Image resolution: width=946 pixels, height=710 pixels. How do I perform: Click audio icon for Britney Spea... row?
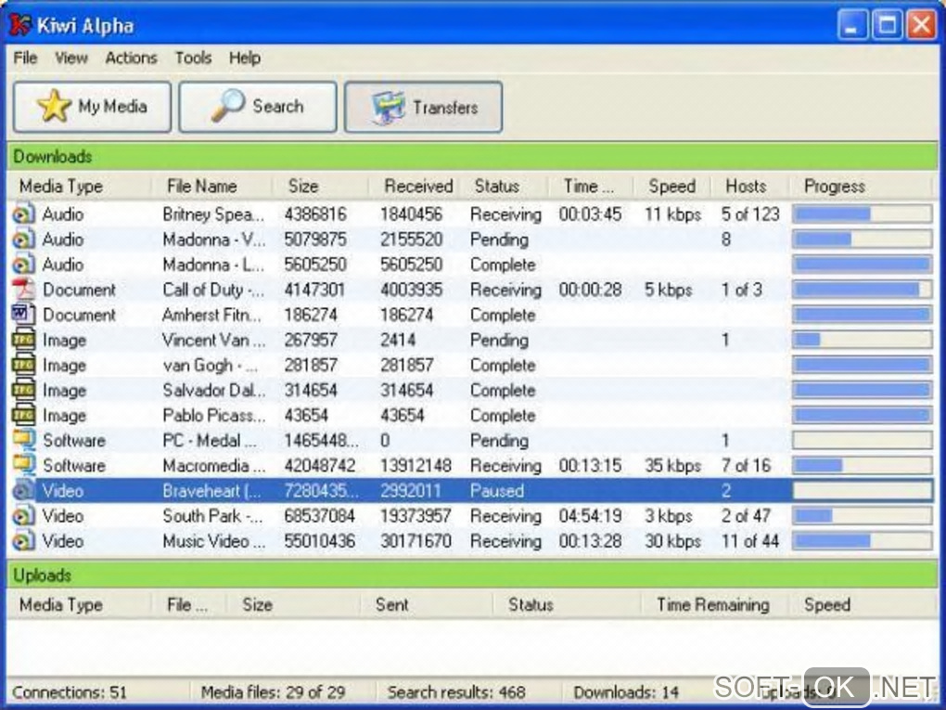pos(23,214)
